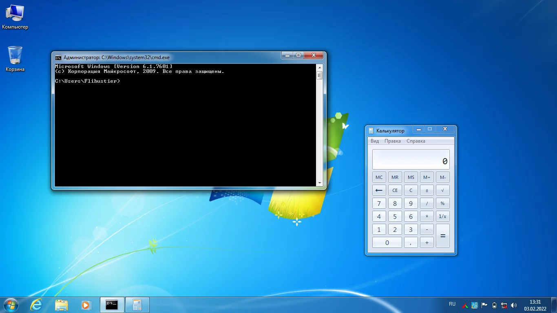Click the calculator plus key
This screenshot has width=557, height=313.
click(427, 242)
